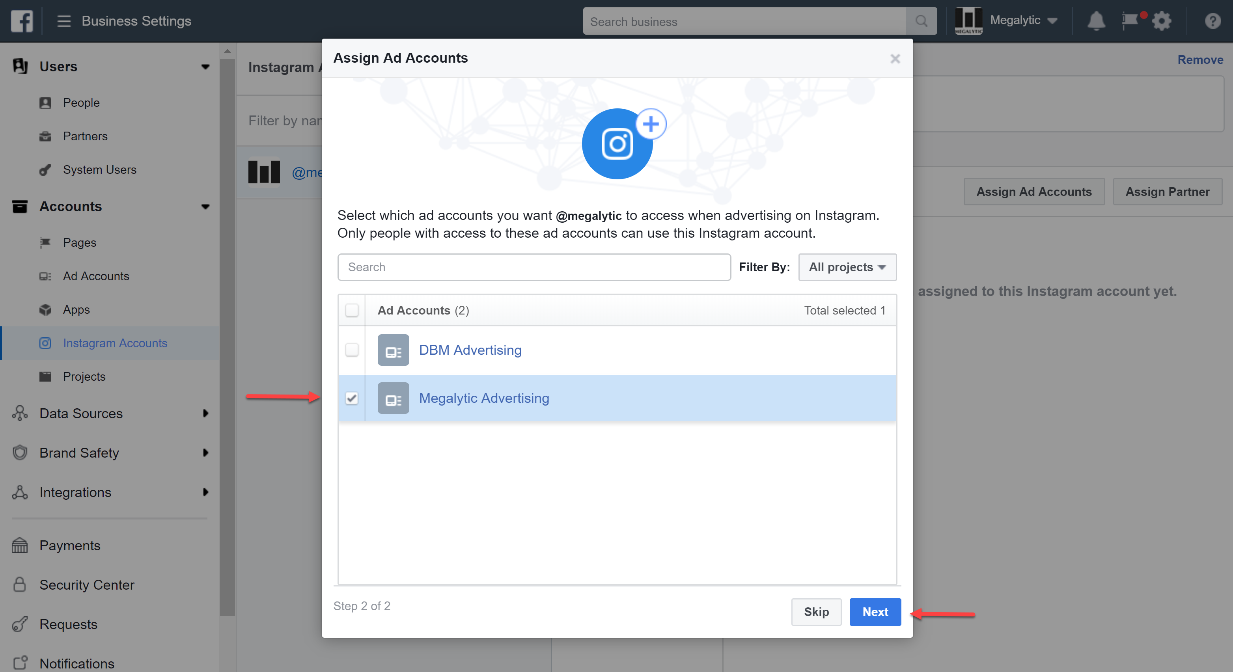The width and height of the screenshot is (1233, 672).
Task: Open Ad Accounts in the sidebar
Action: tap(96, 276)
